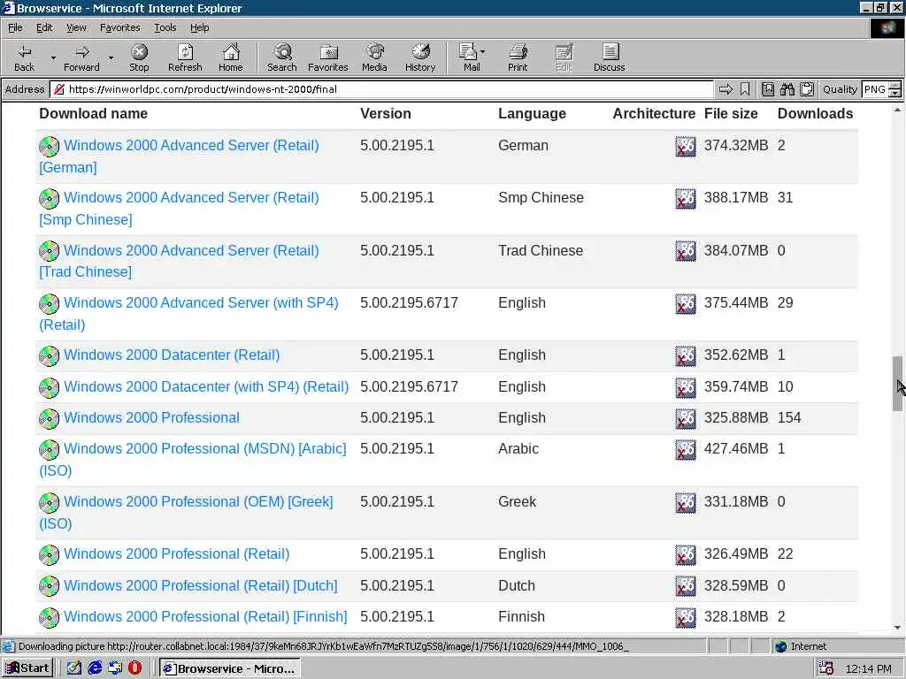The height and width of the screenshot is (679, 906).
Task: Click the Browservice taskbar button
Action: point(230,668)
